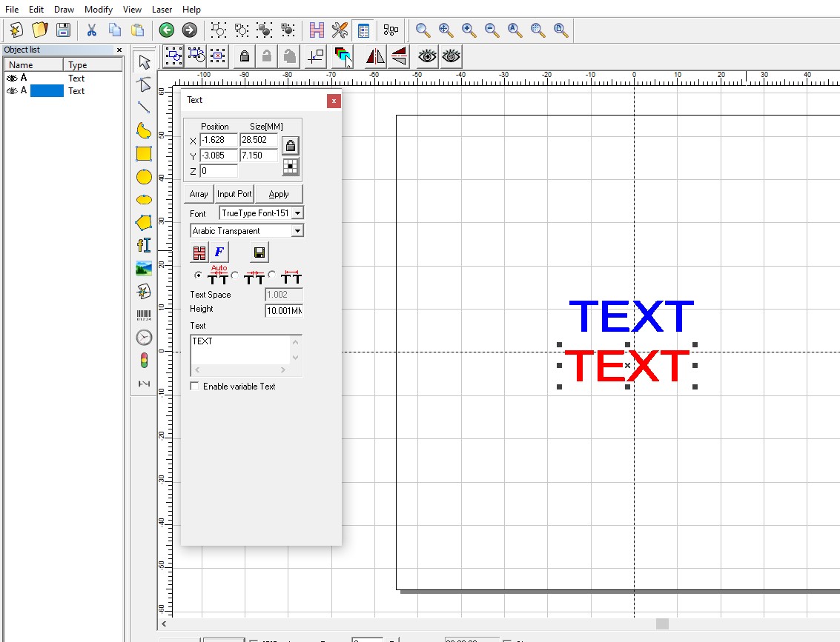
Task: Close the Text properties panel
Action: (x=334, y=101)
